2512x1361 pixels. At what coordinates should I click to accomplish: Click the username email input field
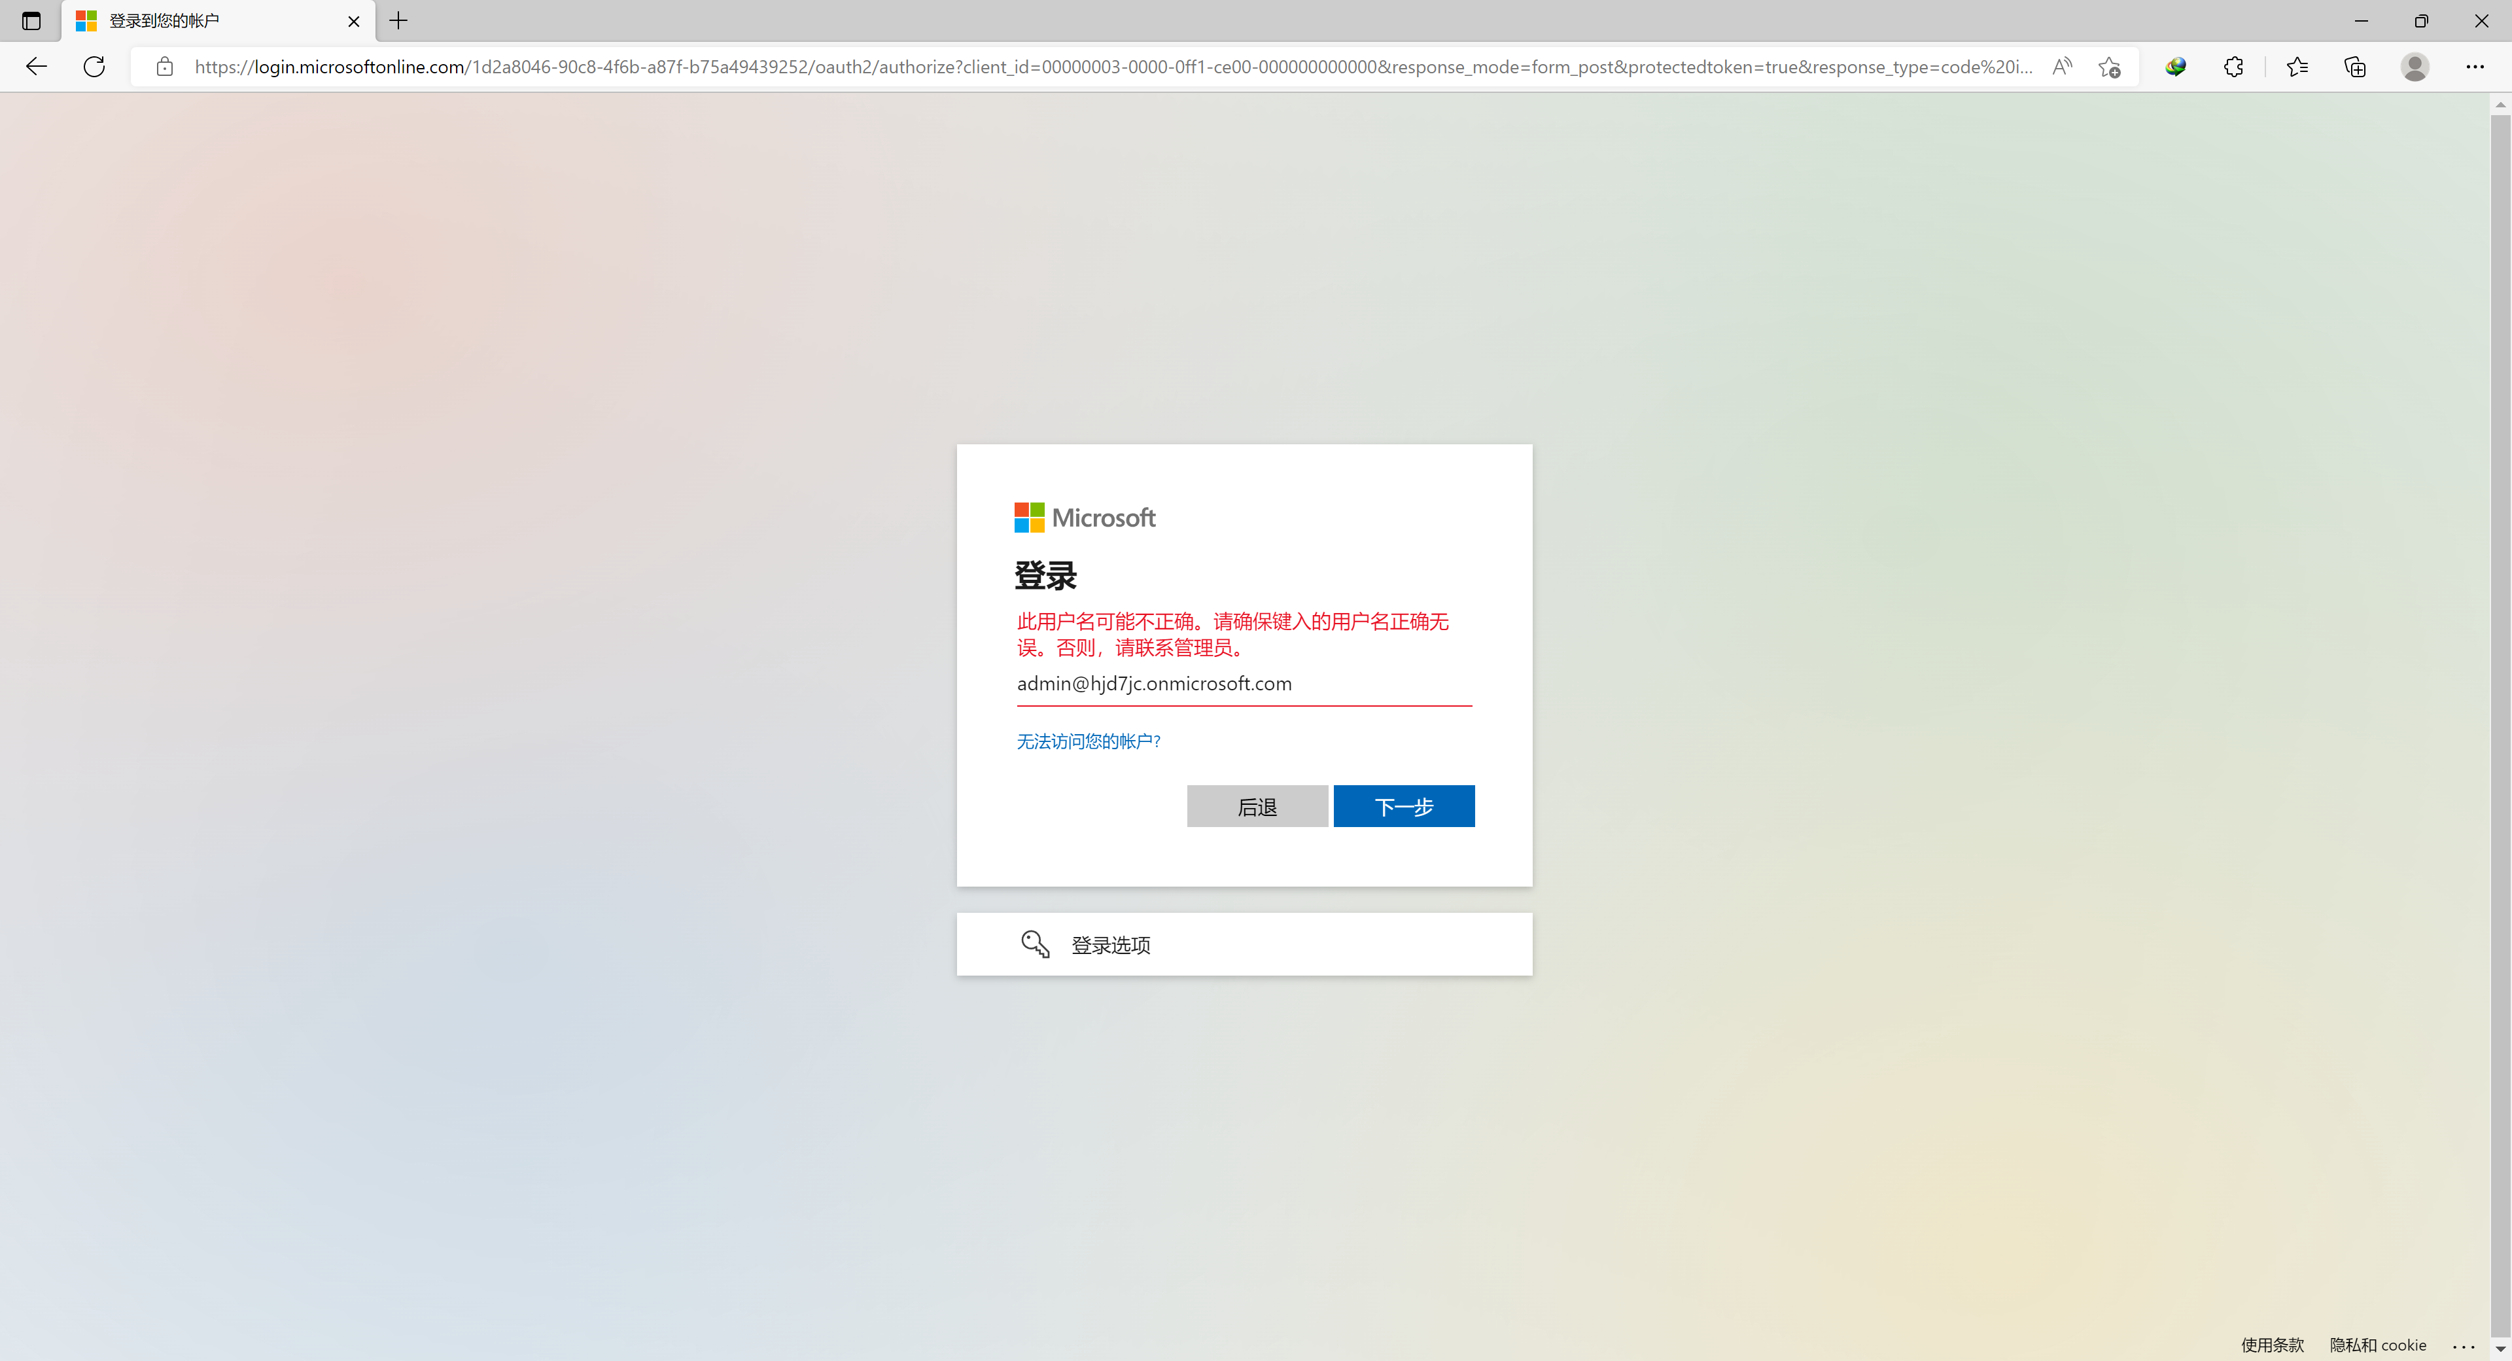click(x=1244, y=684)
